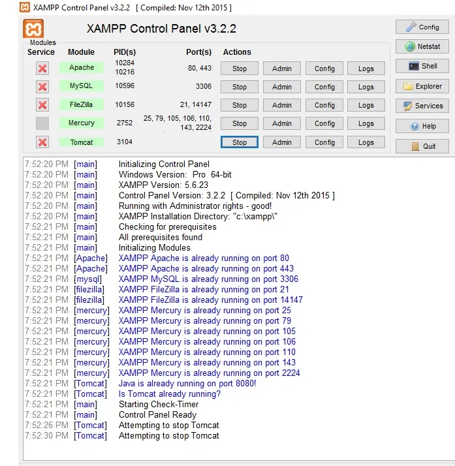Click the FileZilla module label
Screen dimensions: 455x466
tap(82, 104)
